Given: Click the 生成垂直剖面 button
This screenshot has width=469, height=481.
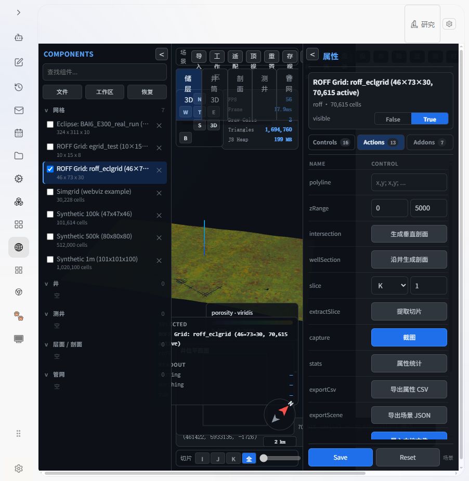Looking at the screenshot, I should coord(409,234).
